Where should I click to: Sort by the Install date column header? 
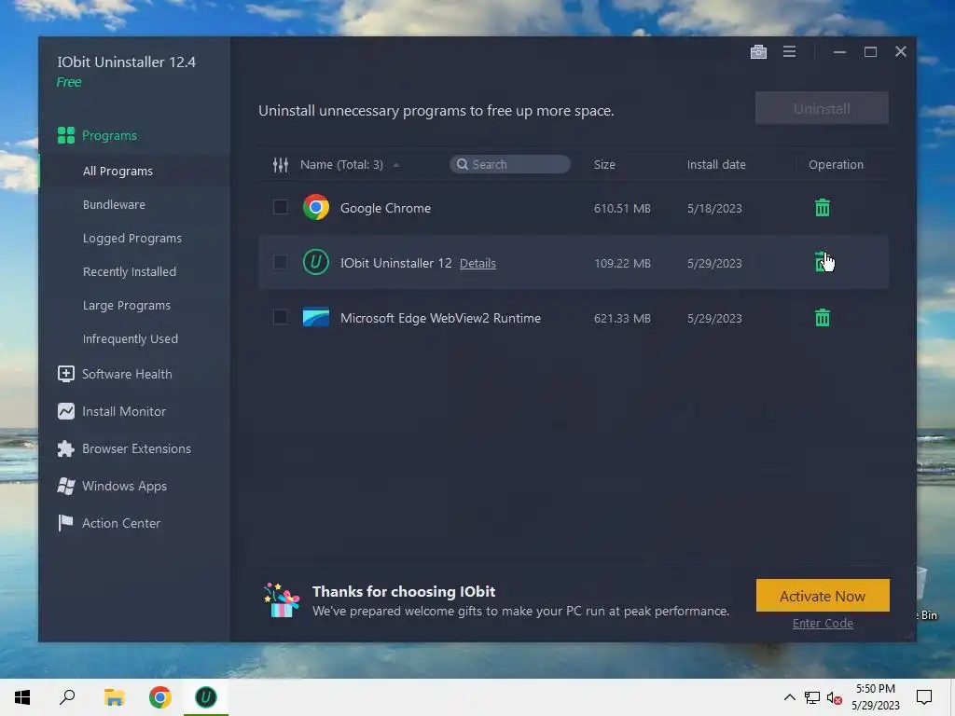pyautogui.click(x=716, y=164)
